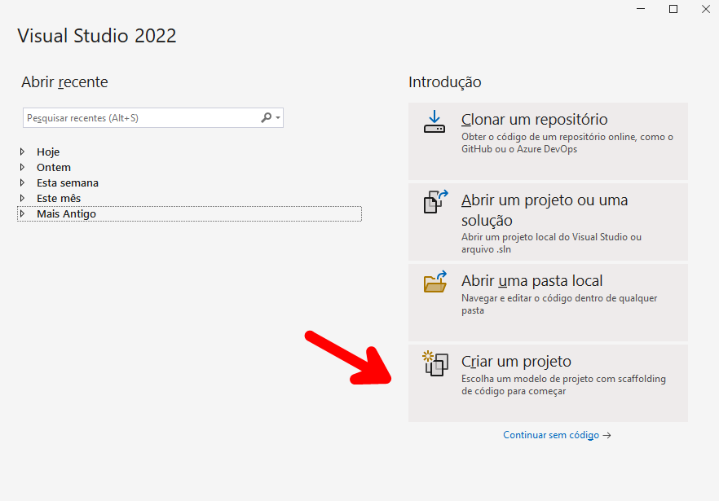Click the open local folder icon

tap(435, 282)
